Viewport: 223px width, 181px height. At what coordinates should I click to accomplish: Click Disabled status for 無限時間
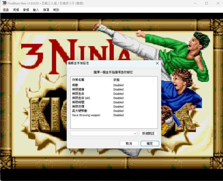118,102
